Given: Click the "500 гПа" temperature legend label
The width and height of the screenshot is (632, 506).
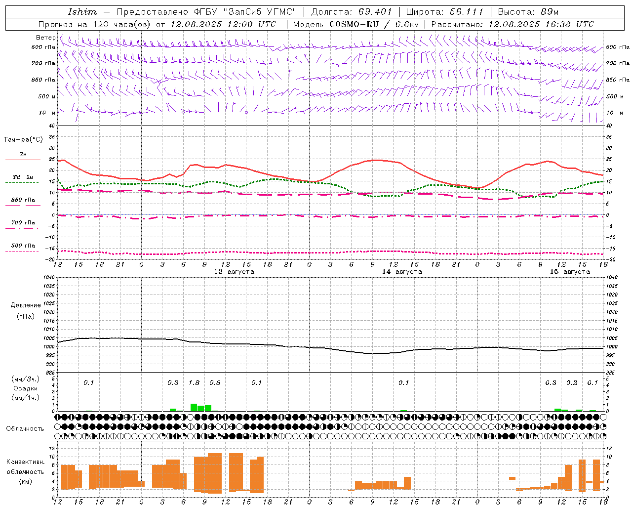Looking at the screenshot, I should tap(23, 246).
